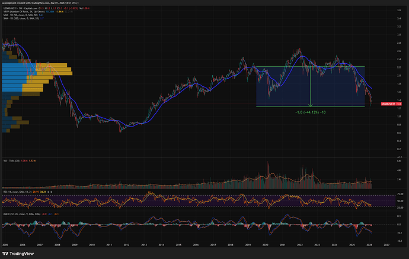This screenshot has height=259, width=409.
Task: Click the red current price label on the price axis
Action: (386, 103)
